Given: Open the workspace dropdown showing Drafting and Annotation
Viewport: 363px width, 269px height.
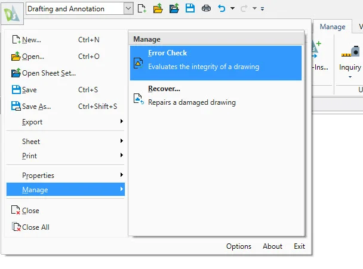Looking at the screenshot, I should [80, 8].
